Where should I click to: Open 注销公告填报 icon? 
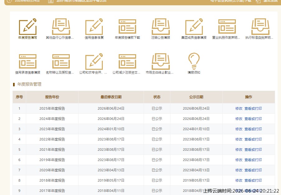[160, 27]
